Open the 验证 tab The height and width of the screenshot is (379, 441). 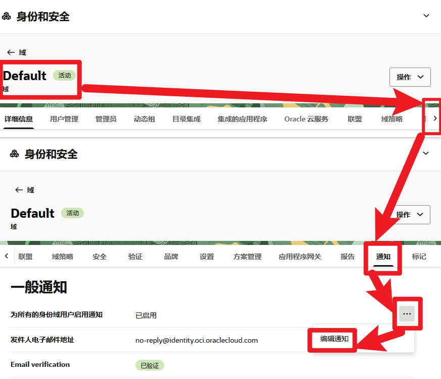pyautogui.click(x=135, y=257)
